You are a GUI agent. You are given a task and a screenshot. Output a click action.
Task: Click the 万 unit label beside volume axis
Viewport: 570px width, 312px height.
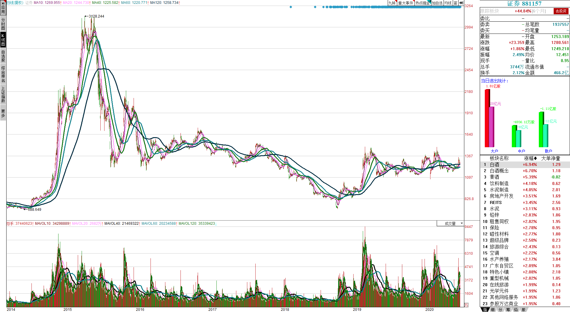466,305
